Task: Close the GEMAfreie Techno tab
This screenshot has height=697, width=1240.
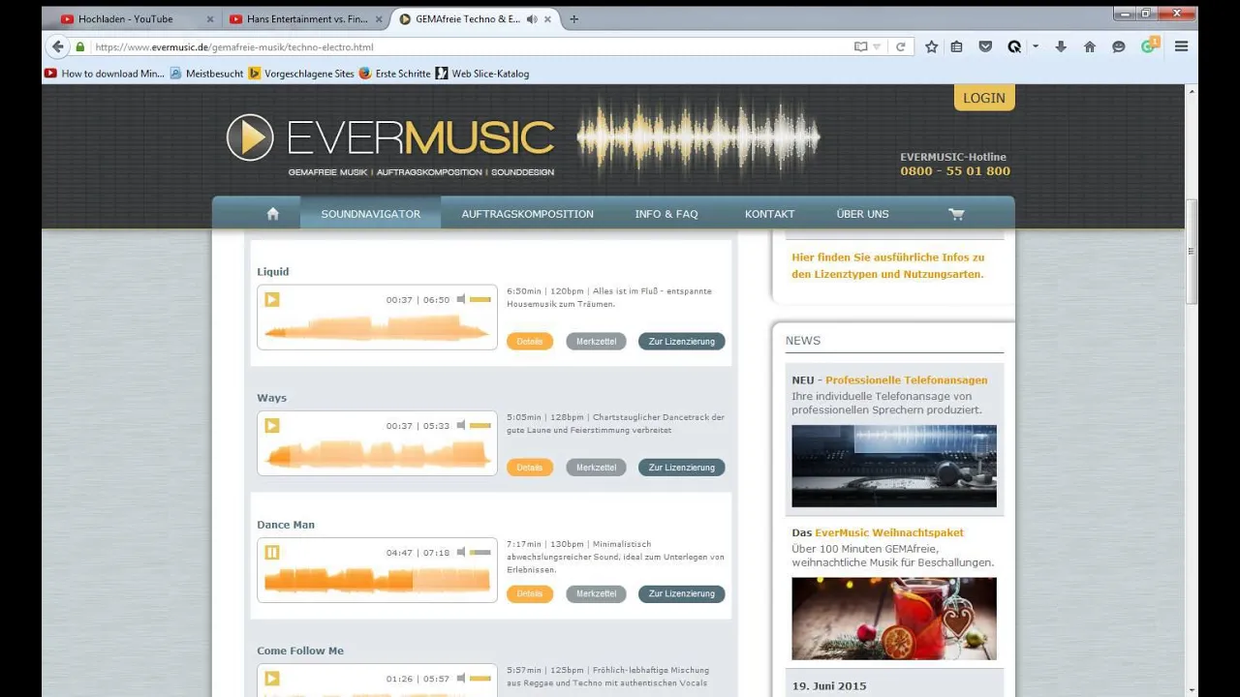Action: pyautogui.click(x=548, y=19)
